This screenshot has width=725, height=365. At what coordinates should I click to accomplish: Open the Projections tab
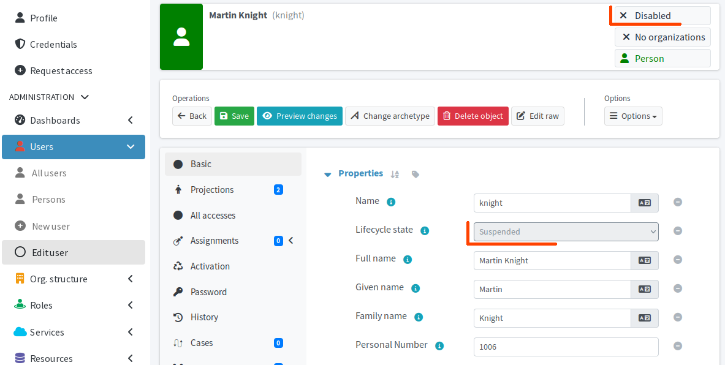212,190
